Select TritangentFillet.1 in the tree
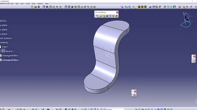This screenshot has height=110, width=197. click(10, 56)
